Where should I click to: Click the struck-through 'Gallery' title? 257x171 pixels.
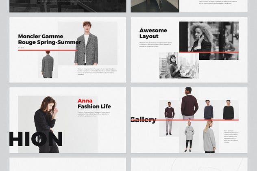[144, 119]
